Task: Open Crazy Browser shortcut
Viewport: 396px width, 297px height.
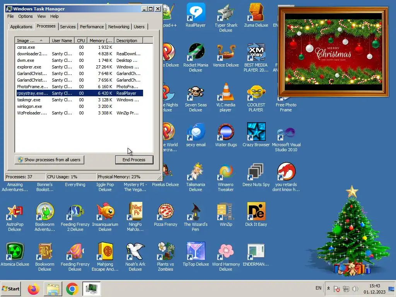Action: (256, 135)
